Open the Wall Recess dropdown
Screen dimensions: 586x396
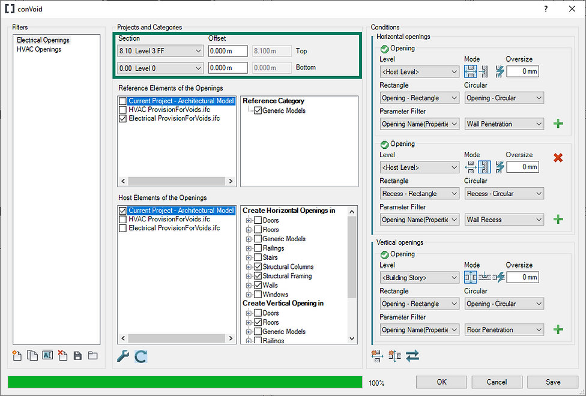tap(504, 220)
